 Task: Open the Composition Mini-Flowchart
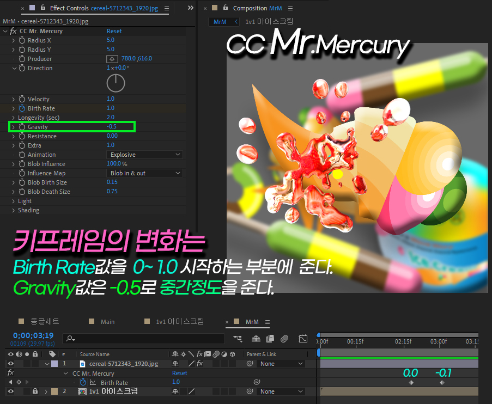pos(238,339)
